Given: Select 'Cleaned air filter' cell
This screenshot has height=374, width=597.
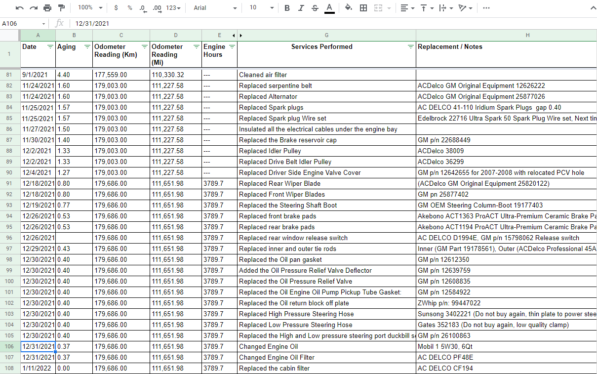Looking at the screenshot, I should coord(326,75).
